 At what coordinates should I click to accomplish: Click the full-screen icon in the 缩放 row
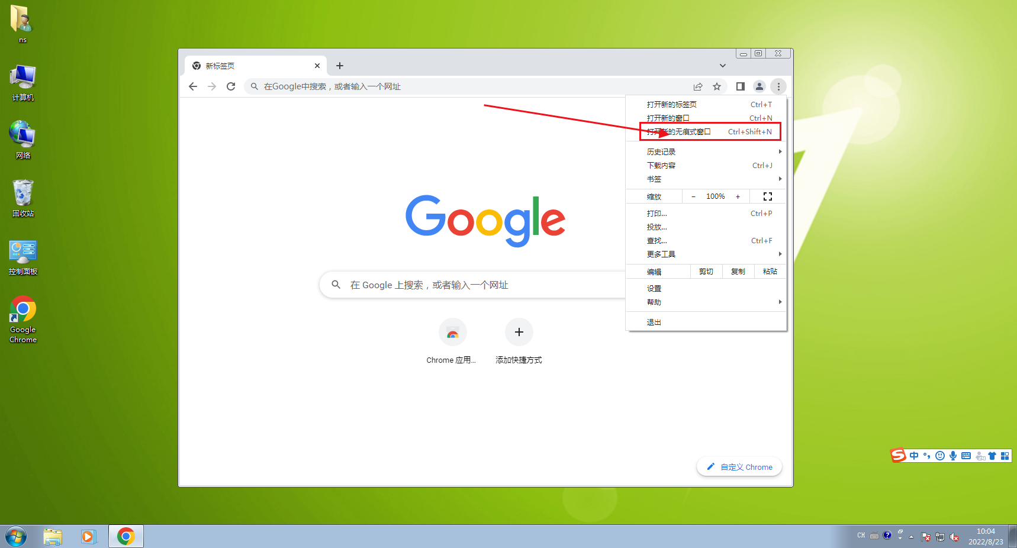(x=768, y=196)
